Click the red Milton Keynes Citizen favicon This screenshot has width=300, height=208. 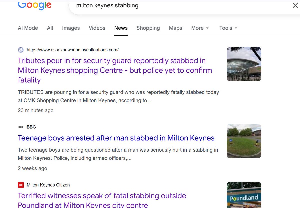[21, 185]
